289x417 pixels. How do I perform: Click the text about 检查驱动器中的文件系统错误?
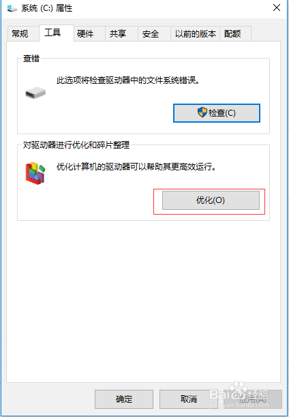(128, 80)
